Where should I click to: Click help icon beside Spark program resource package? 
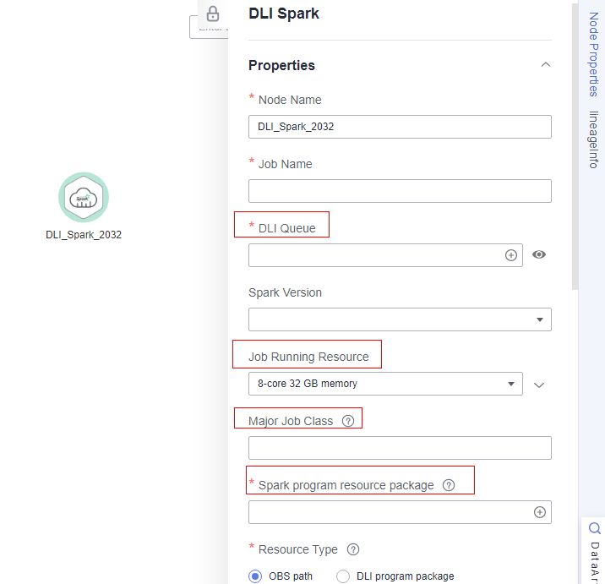click(x=449, y=485)
